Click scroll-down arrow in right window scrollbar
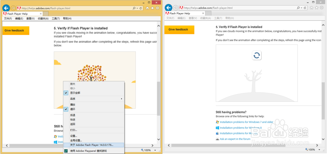 point(323,139)
